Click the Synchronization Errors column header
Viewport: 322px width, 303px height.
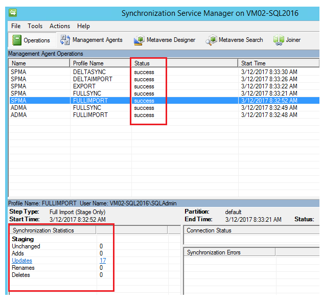click(x=229, y=252)
